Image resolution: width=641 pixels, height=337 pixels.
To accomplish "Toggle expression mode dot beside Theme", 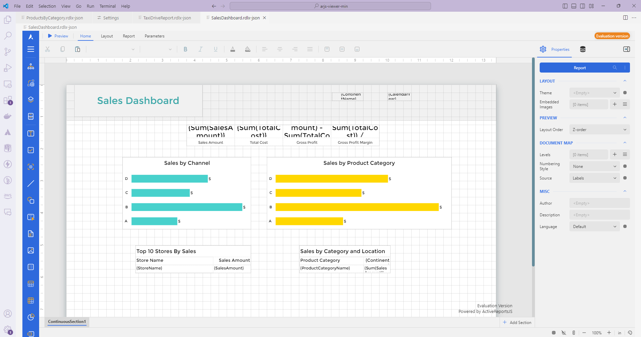I will [625, 93].
